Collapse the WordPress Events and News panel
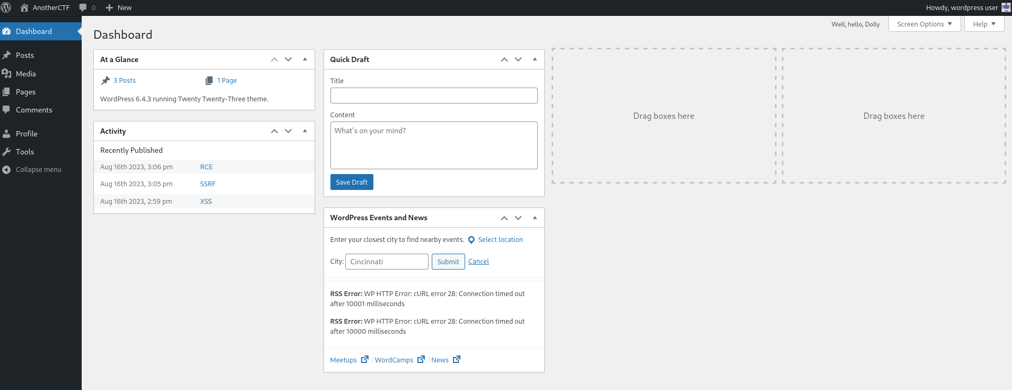Image resolution: width=1012 pixels, height=390 pixels. pyautogui.click(x=535, y=218)
